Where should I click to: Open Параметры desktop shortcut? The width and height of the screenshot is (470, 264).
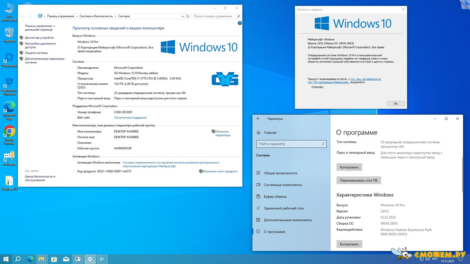click(x=9, y=59)
